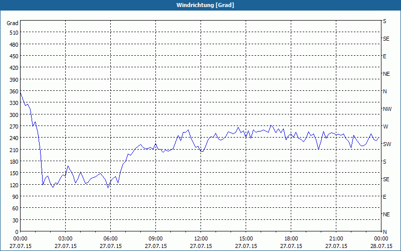This screenshot has height=251, width=401.
Task: Click the 28.07.15 date label
Action: 381,246
